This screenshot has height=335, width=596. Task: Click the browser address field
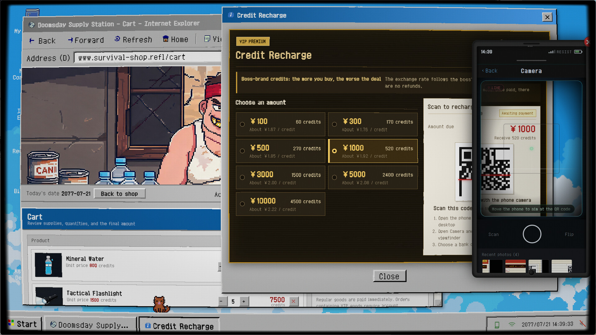click(148, 57)
